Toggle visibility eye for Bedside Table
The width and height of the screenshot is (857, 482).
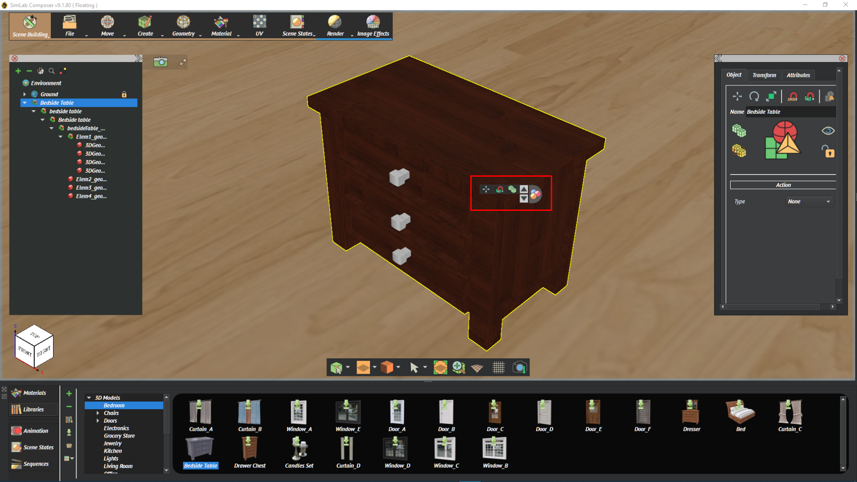point(828,131)
